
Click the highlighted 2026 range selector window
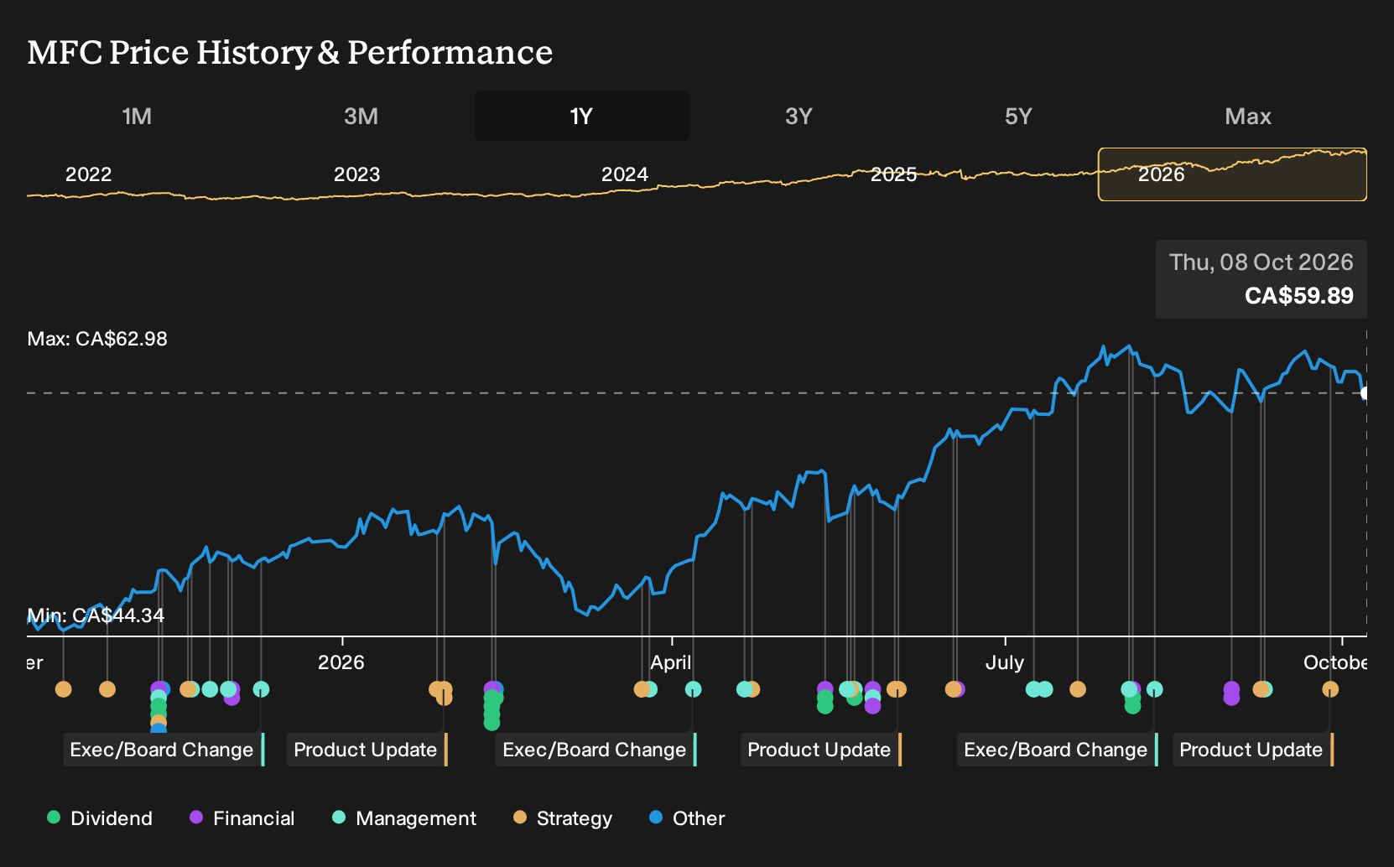(x=1232, y=174)
